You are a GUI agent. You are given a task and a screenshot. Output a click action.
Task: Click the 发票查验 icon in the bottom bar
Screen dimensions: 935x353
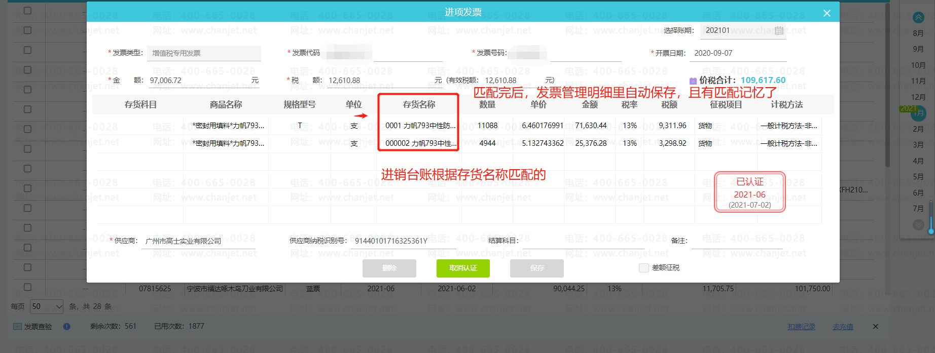(x=17, y=326)
